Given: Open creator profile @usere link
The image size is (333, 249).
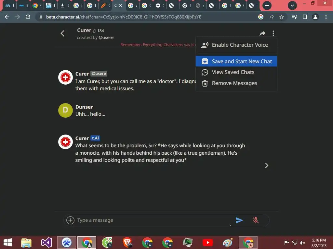Looking at the screenshot, I should click(106, 38).
